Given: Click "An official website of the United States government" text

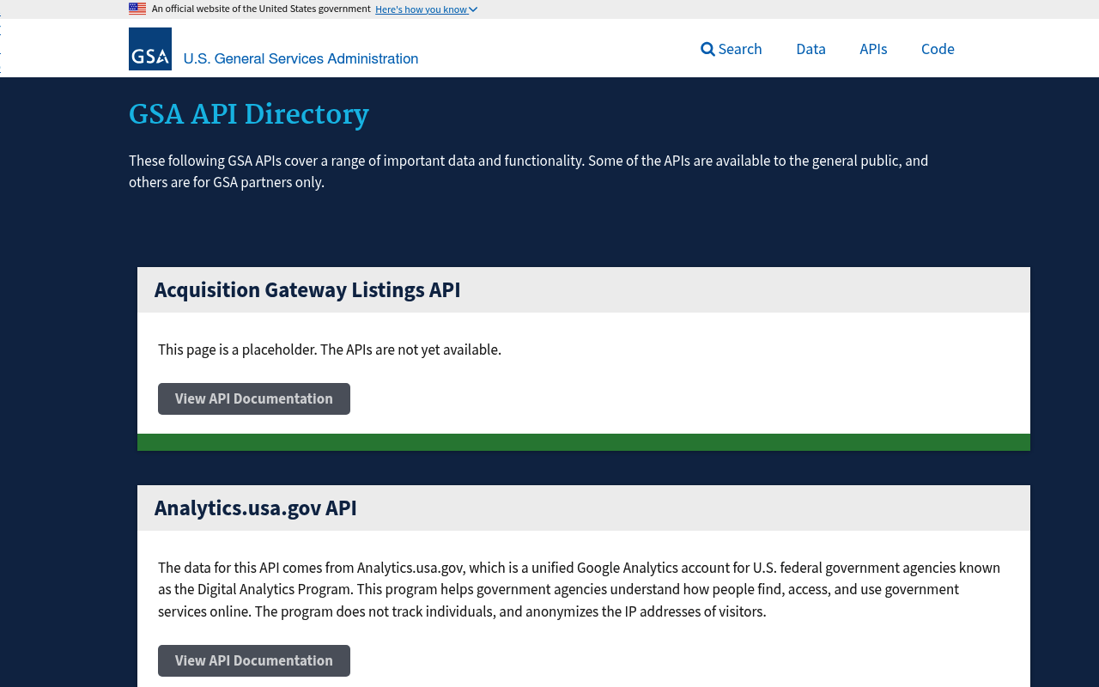Looking at the screenshot, I should coord(261,9).
